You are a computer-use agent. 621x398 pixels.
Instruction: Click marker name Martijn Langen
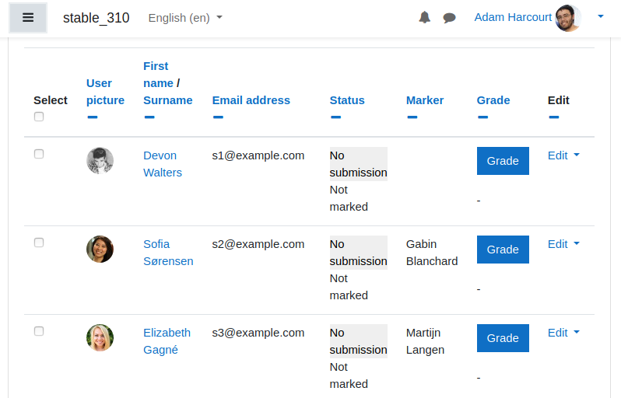(425, 341)
